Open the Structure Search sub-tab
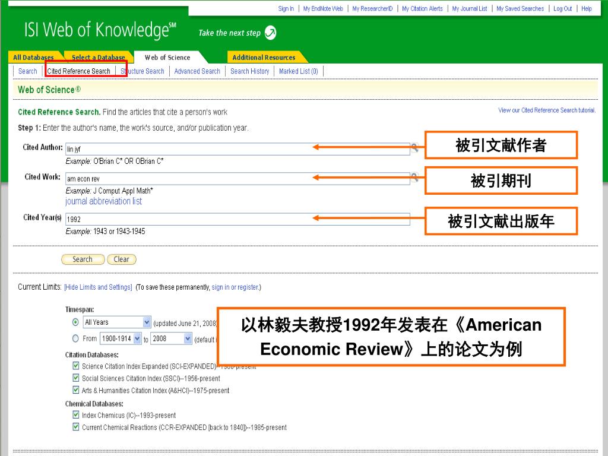Viewport: 608px width, 456px height. (x=142, y=71)
